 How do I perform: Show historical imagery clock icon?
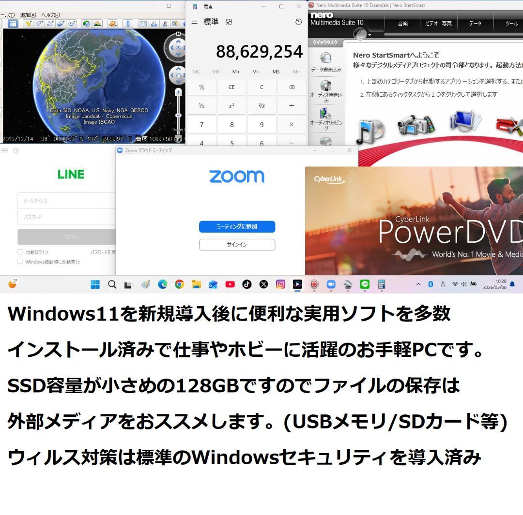(86, 24)
